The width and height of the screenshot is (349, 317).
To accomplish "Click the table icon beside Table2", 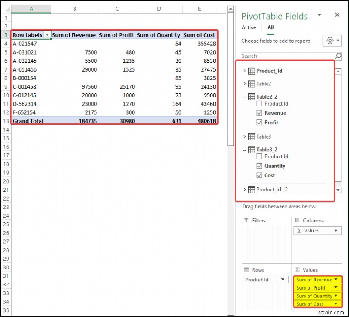I will pyautogui.click(x=251, y=83).
